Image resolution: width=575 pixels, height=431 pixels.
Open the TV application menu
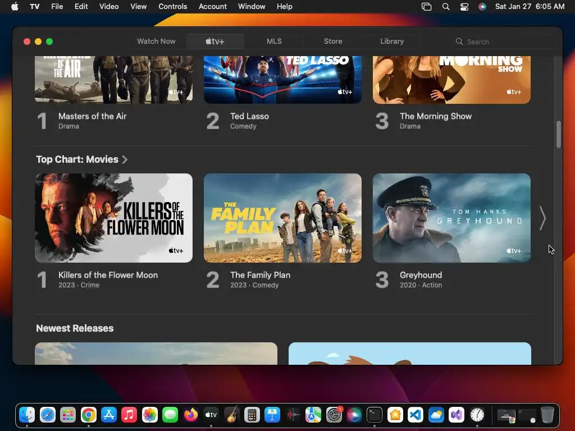(x=34, y=6)
